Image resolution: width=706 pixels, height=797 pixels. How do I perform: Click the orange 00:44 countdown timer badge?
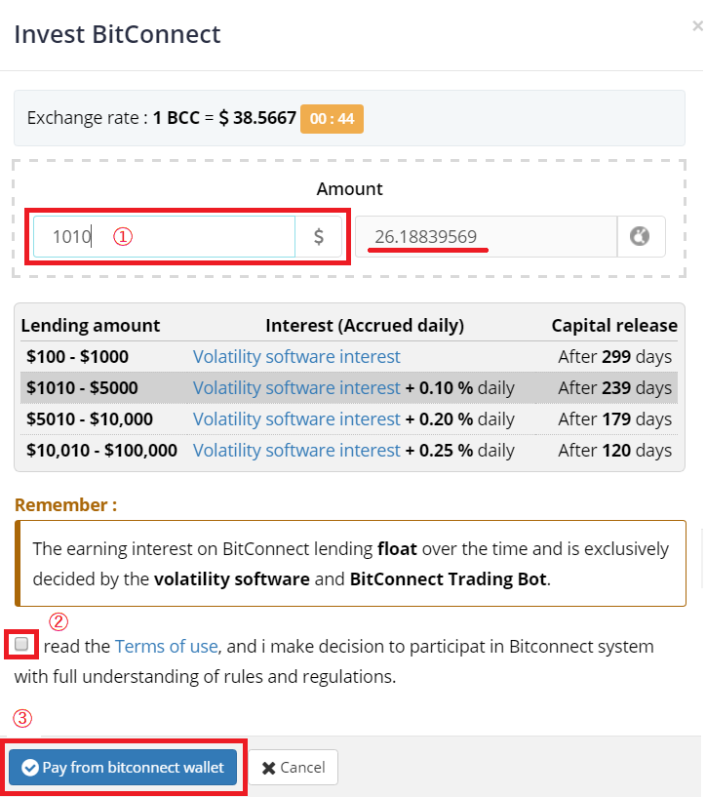(x=332, y=119)
